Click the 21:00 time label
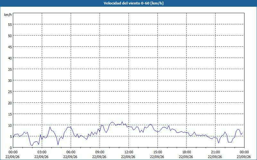This screenshot has width=257, height=160. (215, 152)
